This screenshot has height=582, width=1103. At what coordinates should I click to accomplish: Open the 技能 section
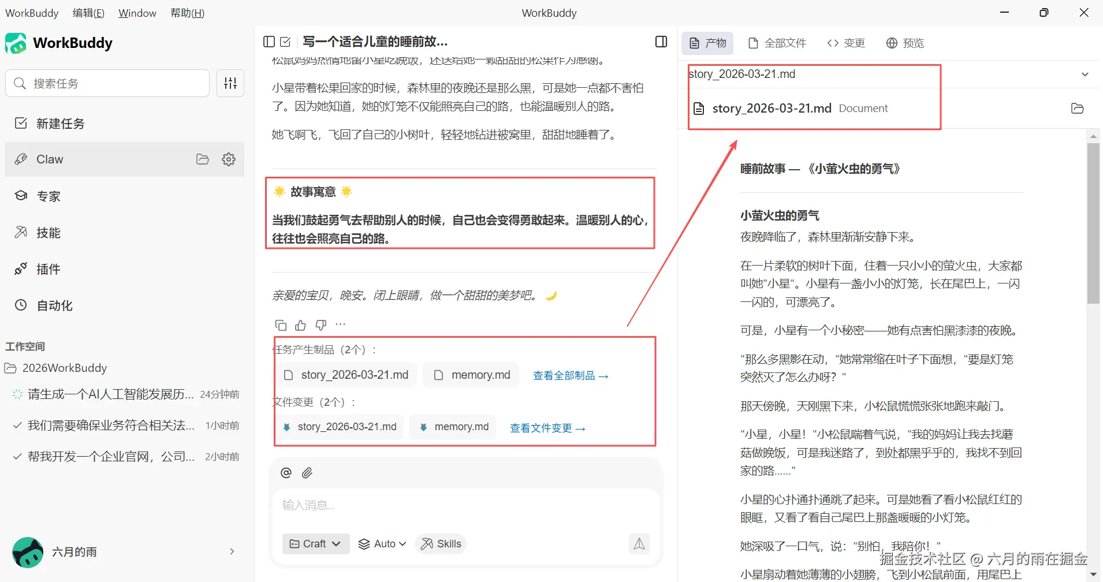click(125, 233)
